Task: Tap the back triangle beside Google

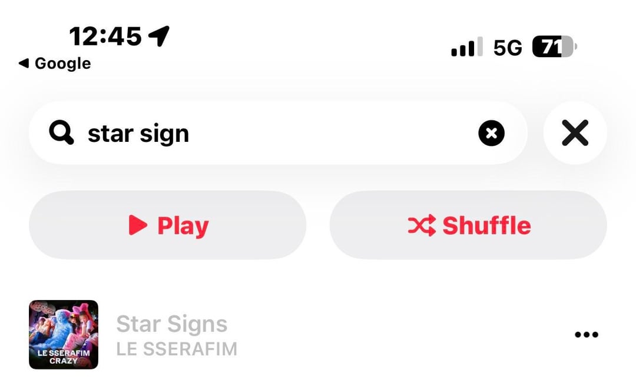Action: (x=24, y=64)
